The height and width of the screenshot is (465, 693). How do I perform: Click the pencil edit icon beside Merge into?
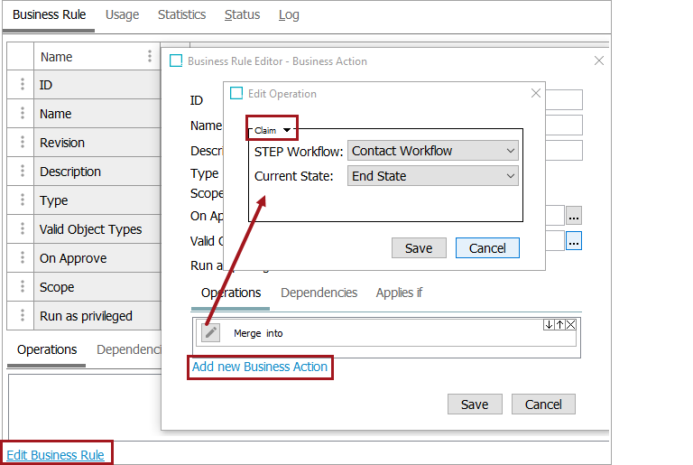coord(210,332)
